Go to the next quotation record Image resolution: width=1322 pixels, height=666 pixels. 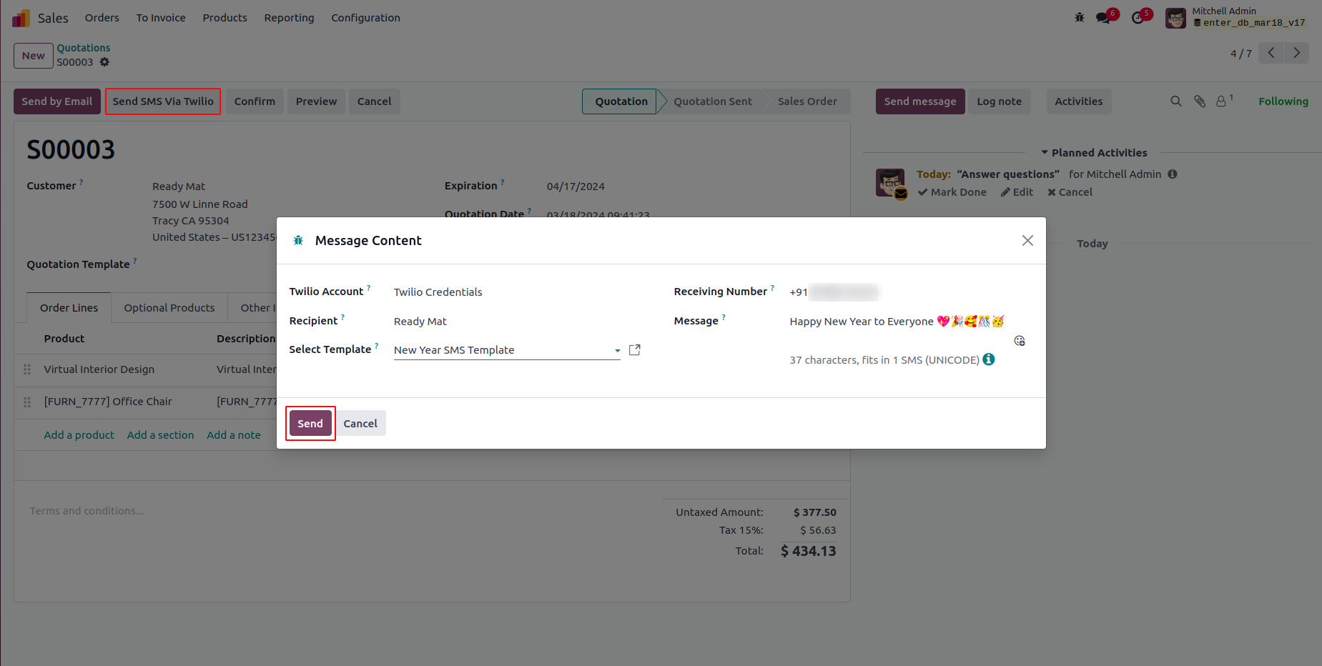[1297, 53]
